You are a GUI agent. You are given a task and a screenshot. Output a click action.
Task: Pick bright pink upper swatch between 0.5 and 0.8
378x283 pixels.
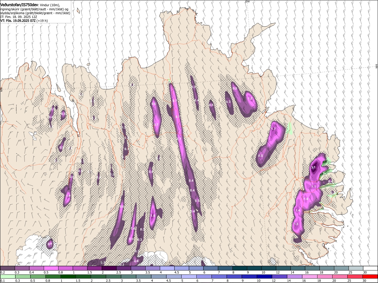point(51,268)
